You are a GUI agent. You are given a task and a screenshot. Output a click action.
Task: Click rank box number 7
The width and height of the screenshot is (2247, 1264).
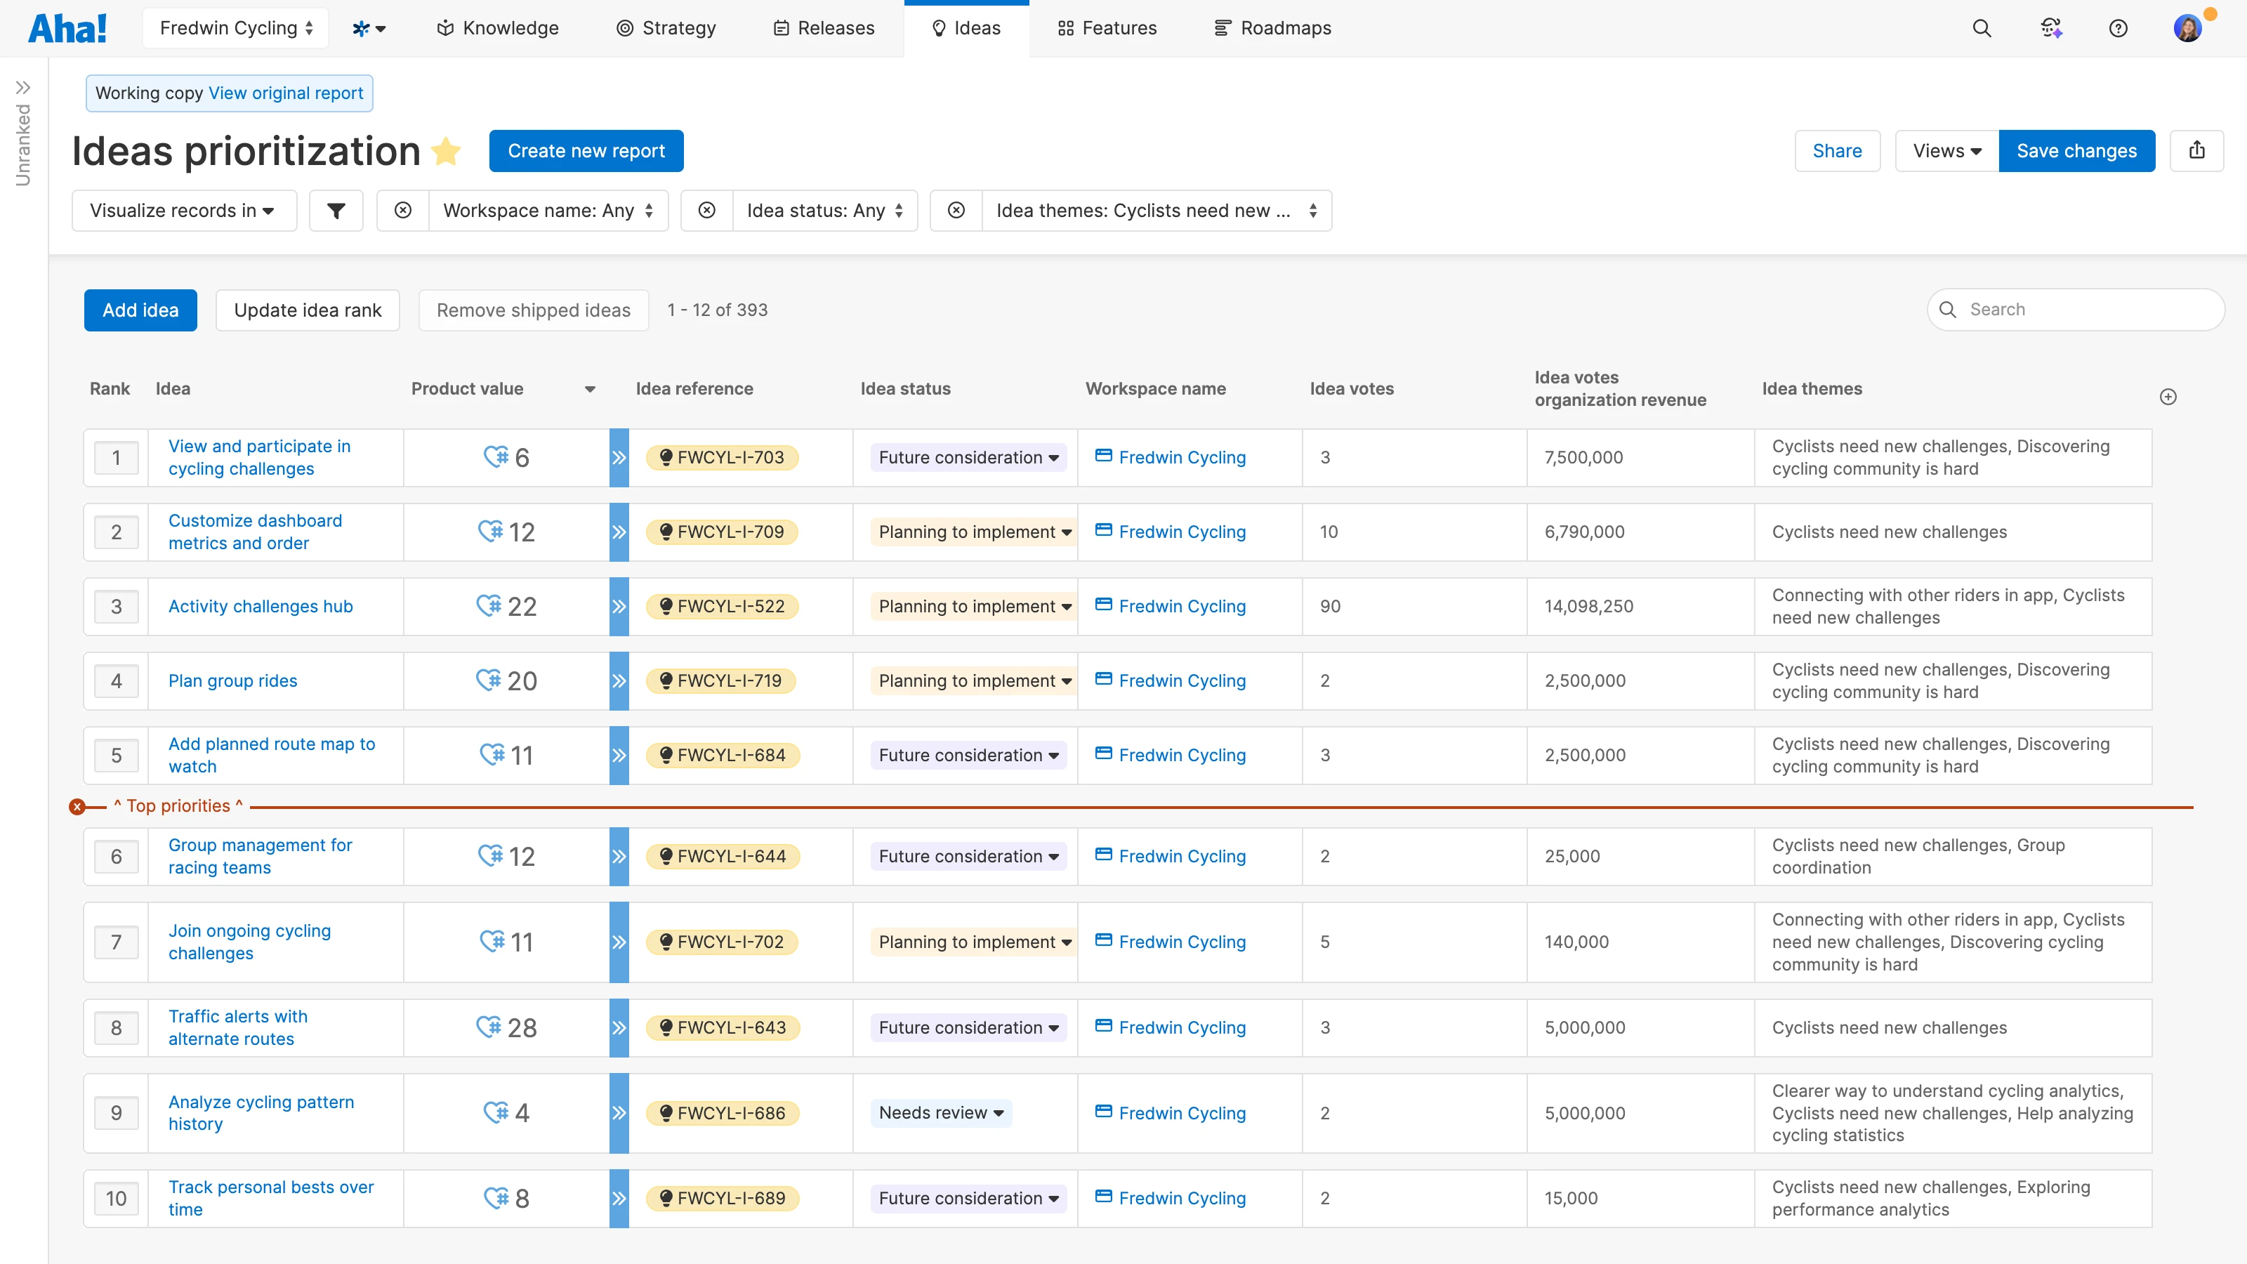(116, 942)
